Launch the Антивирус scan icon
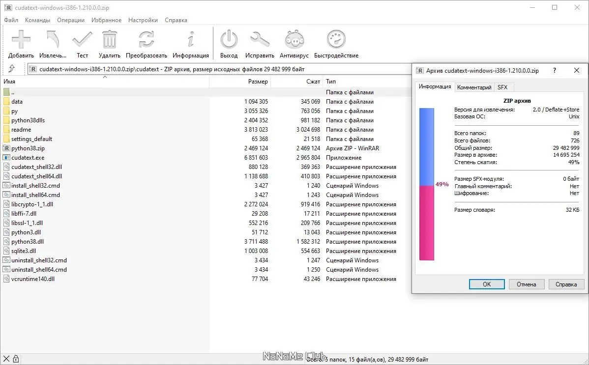The height and width of the screenshot is (365, 589). (294, 39)
